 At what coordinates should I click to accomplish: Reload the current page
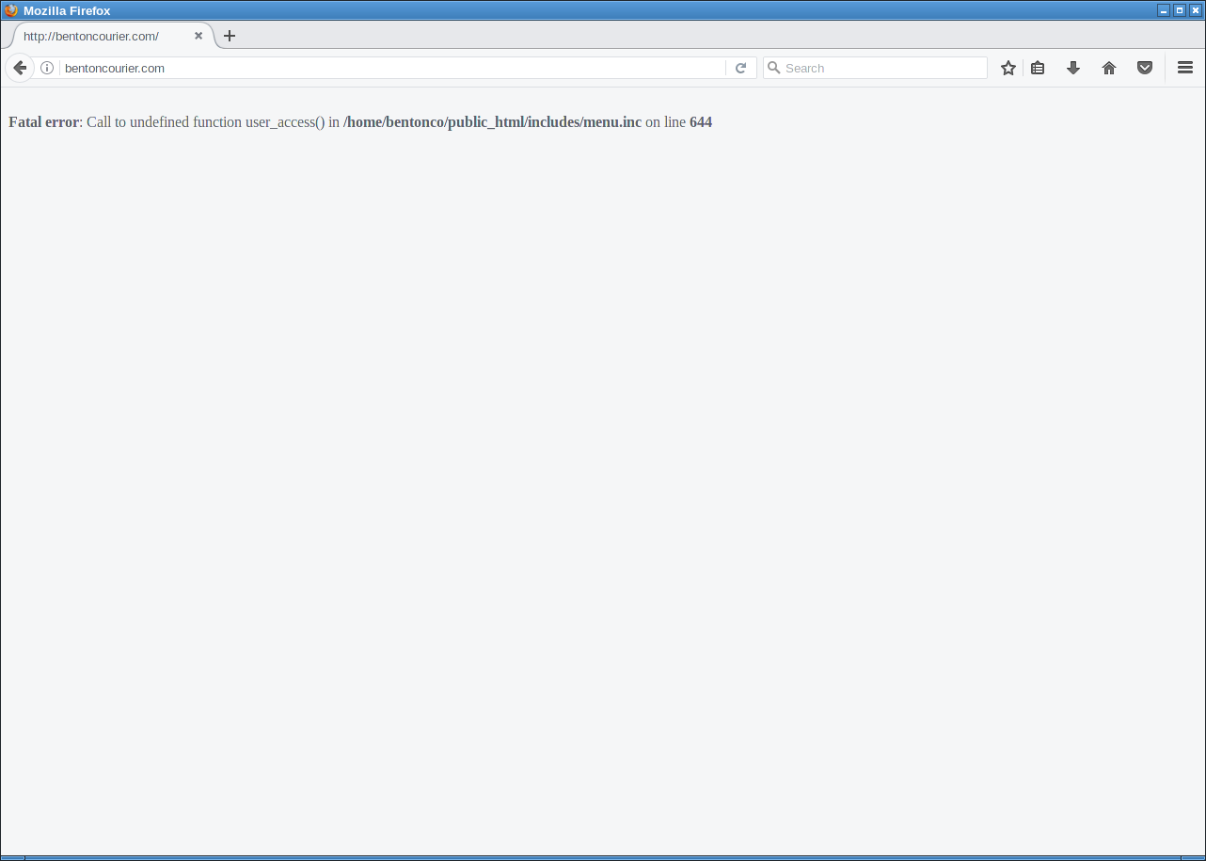(740, 68)
